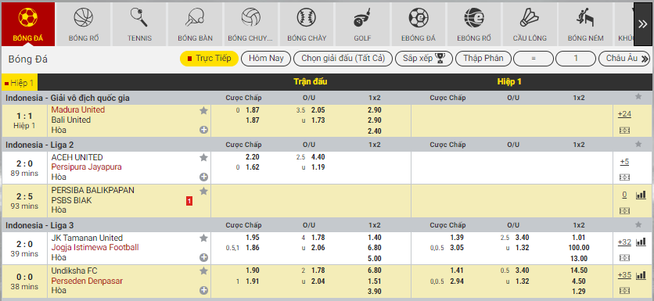Star the JK Tamanan United match
Image resolution: width=654 pixels, height=301 pixels.
click(203, 238)
